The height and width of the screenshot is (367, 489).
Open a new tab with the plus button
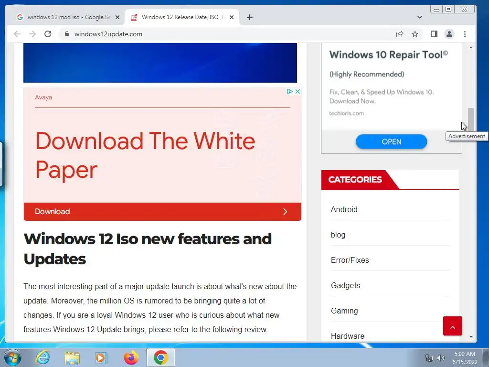point(249,17)
